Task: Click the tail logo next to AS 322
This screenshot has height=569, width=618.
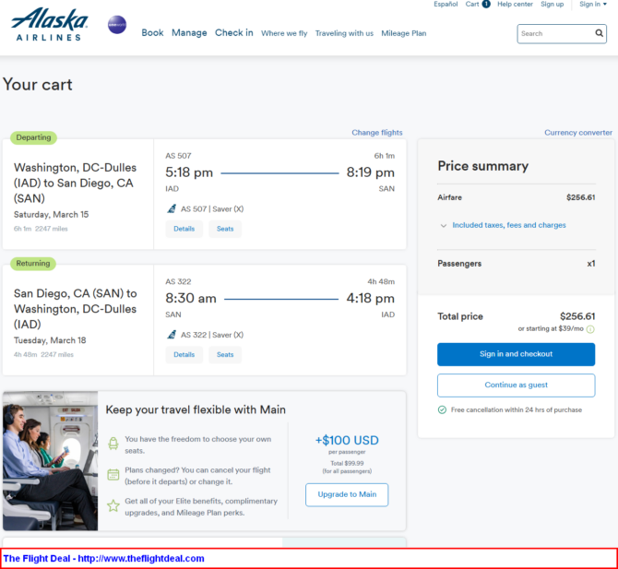Action: [x=171, y=335]
